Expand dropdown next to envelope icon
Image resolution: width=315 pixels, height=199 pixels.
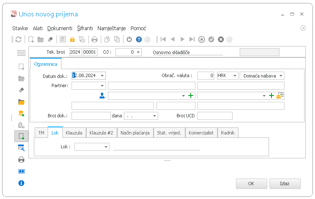[x=264, y=96]
